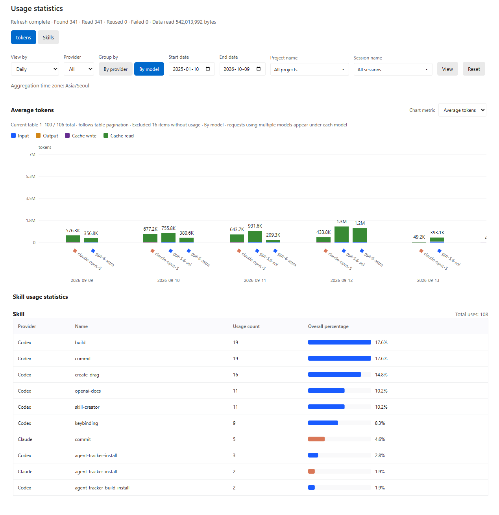Click the 931.6K bar for 2026-09-11
The width and height of the screenshot is (499, 515).
pyautogui.click(x=255, y=237)
